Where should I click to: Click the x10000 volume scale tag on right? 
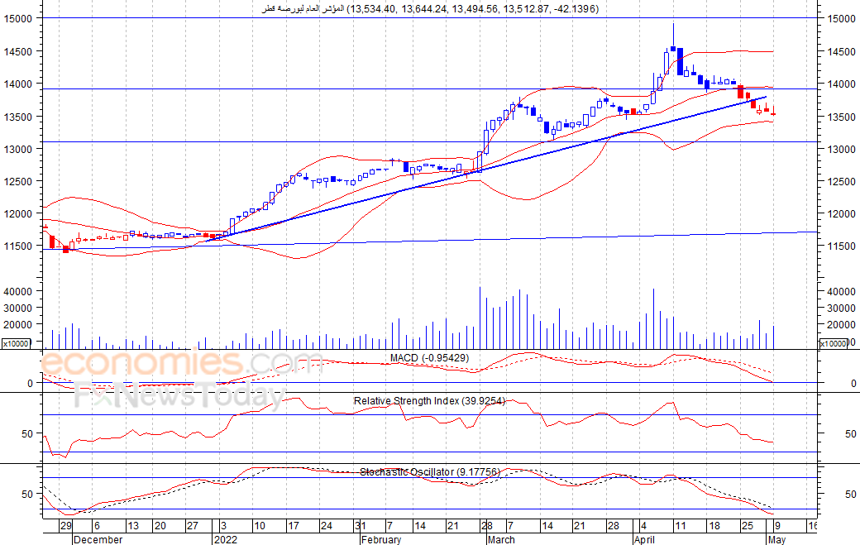pos(833,344)
